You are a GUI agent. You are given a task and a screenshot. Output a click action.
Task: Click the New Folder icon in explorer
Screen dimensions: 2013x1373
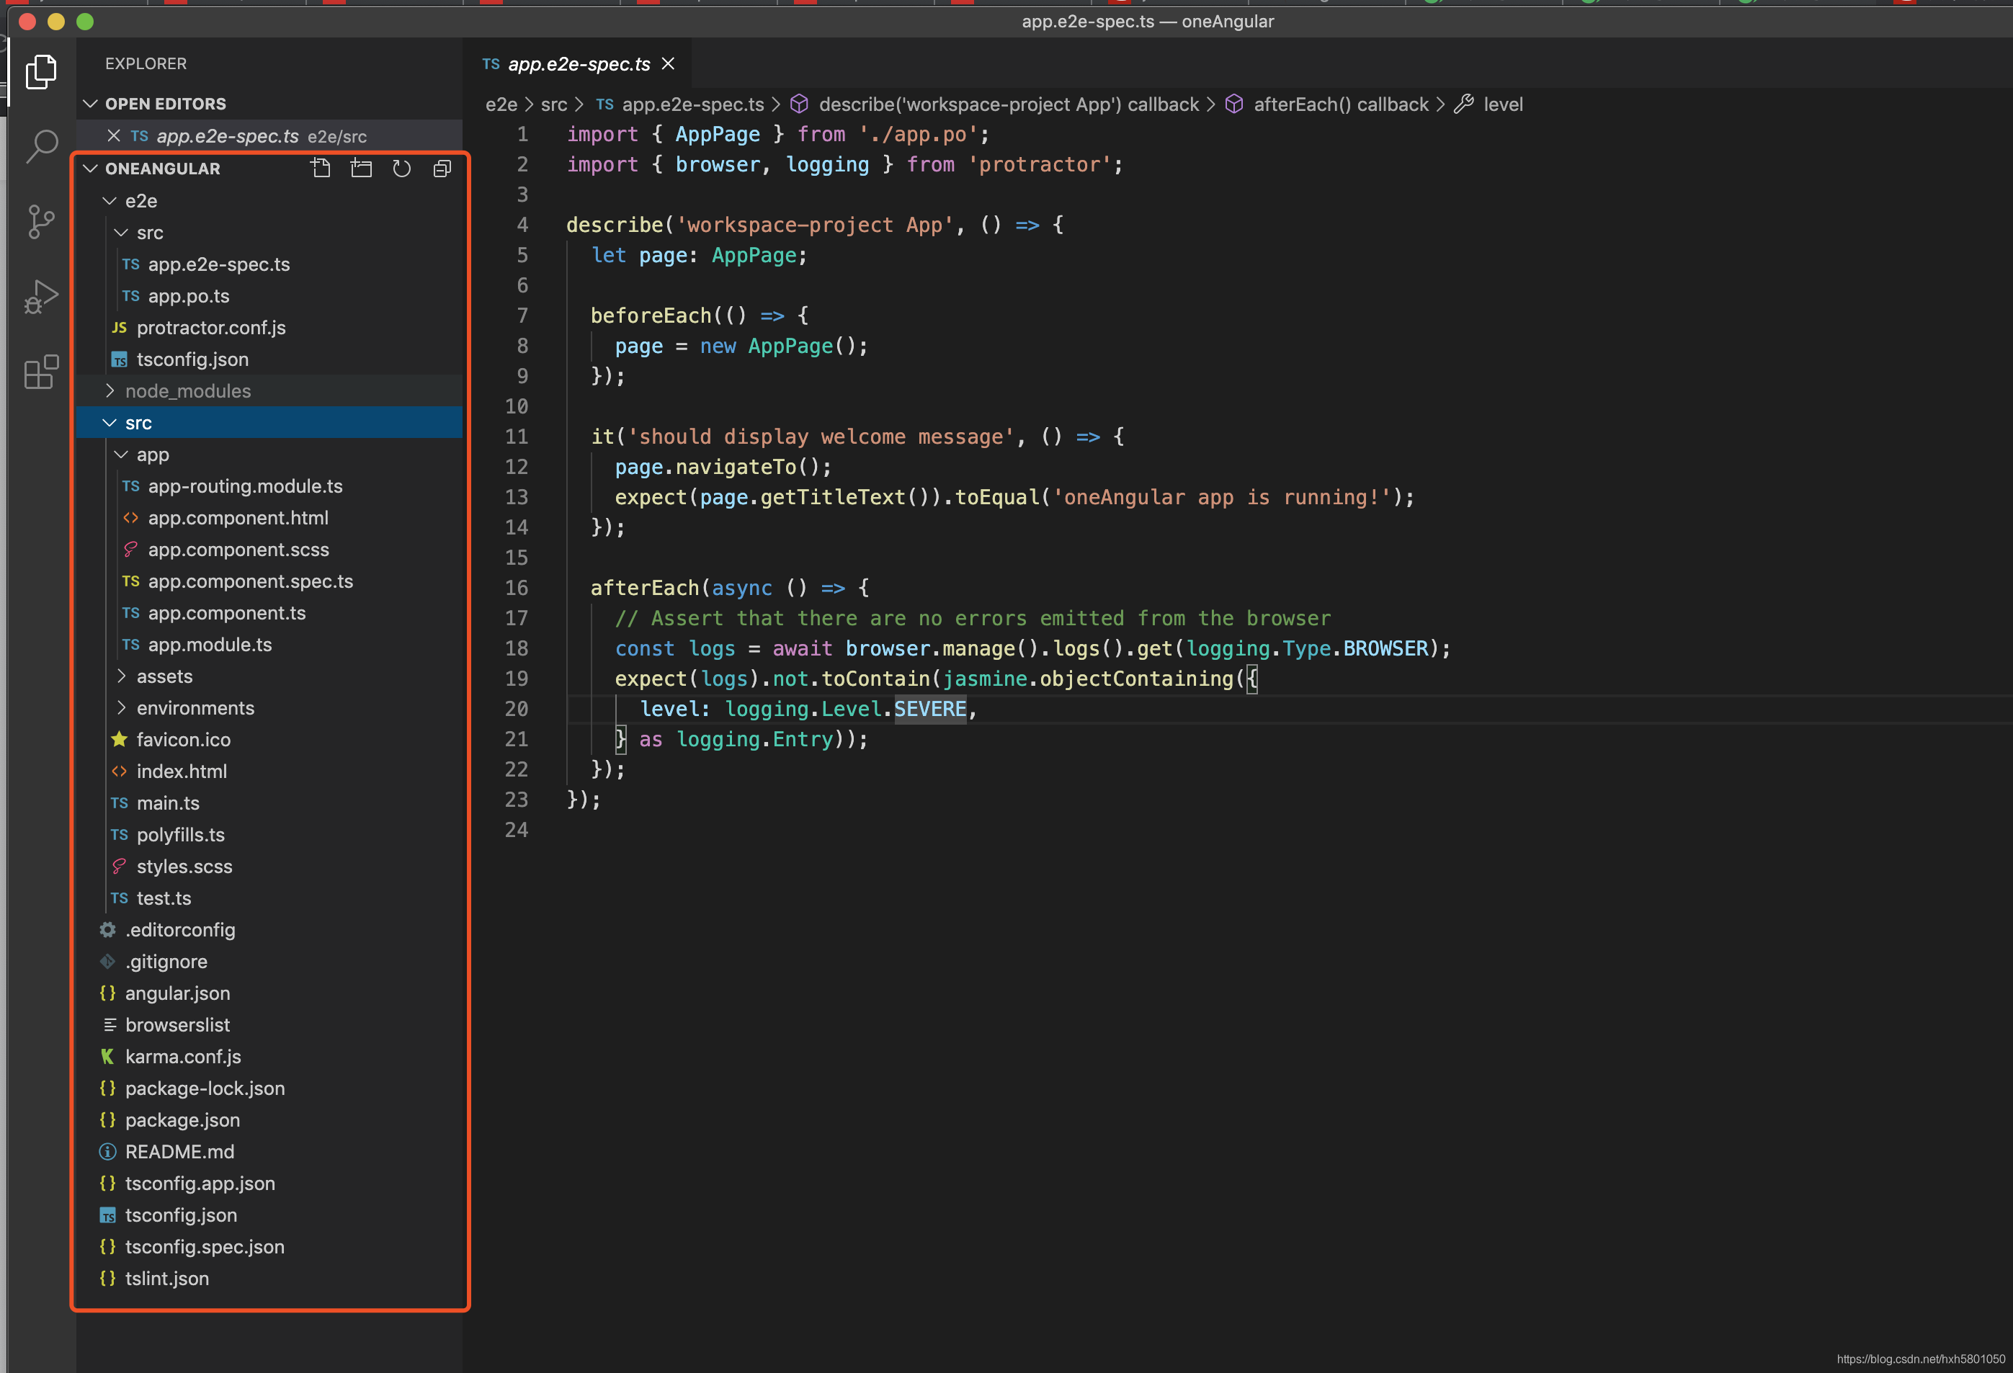pos(361,168)
